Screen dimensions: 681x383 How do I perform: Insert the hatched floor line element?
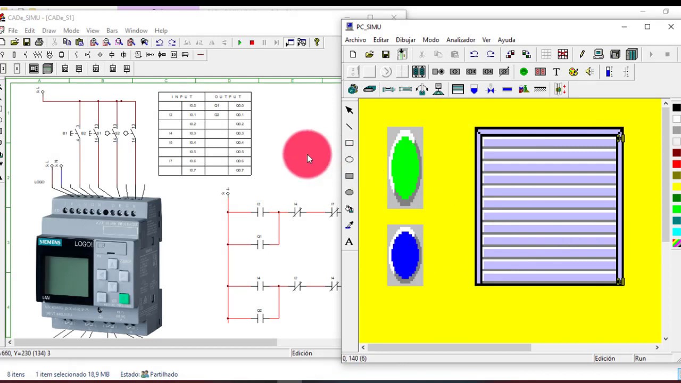click(x=540, y=89)
